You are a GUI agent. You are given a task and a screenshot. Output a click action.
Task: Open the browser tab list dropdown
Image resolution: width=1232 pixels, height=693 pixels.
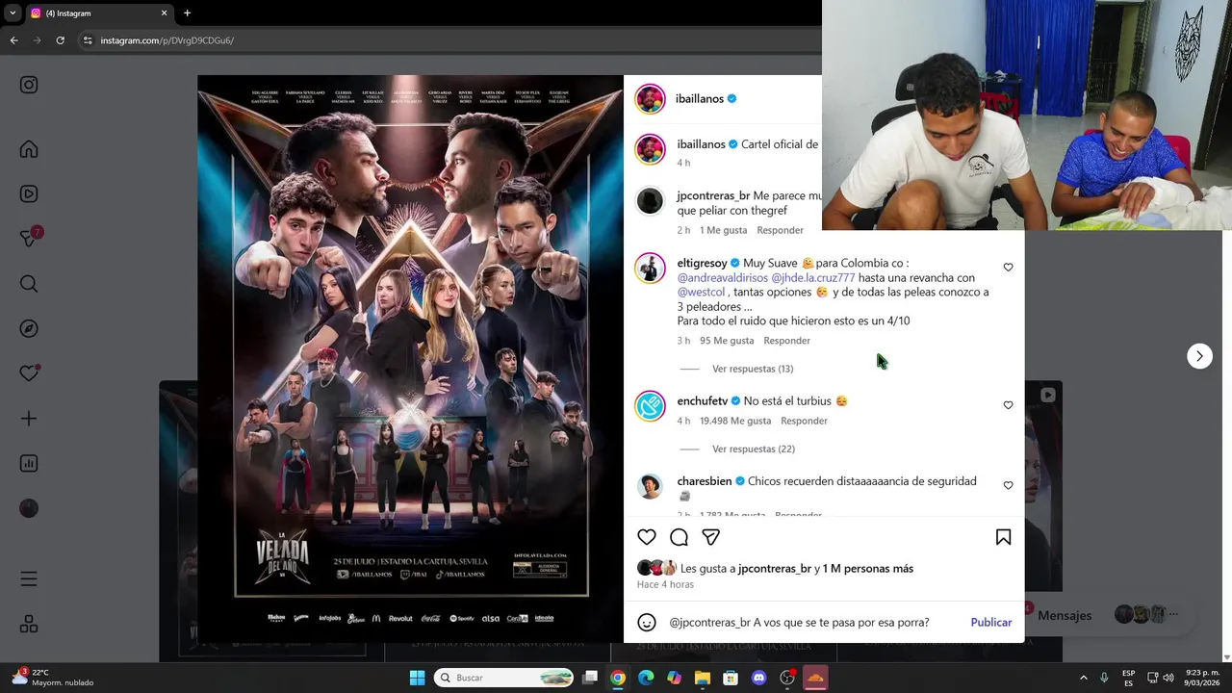click(13, 13)
